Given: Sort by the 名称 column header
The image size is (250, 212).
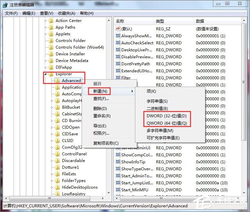Looking at the screenshot, I should click(x=134, y=21).
